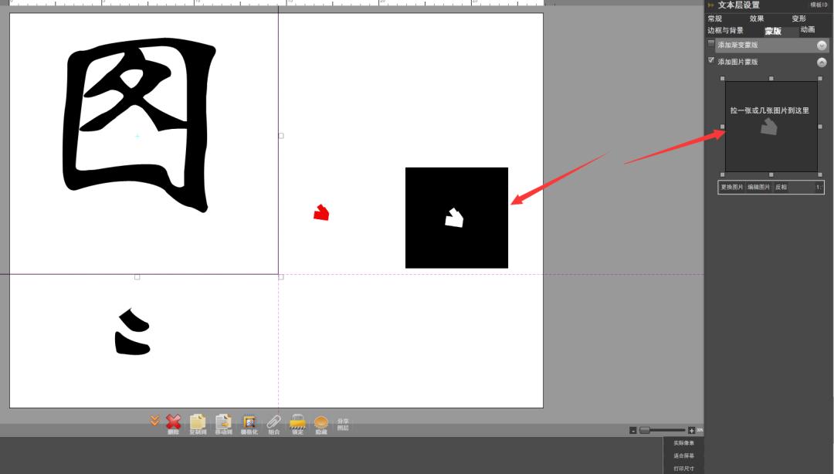
Task: Click the 反相 invert button
Action: 781,187
